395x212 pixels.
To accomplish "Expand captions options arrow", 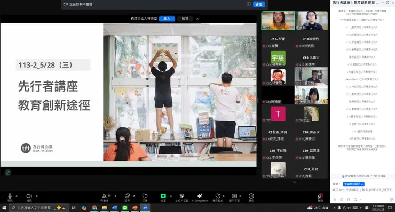I will (240, 196).
